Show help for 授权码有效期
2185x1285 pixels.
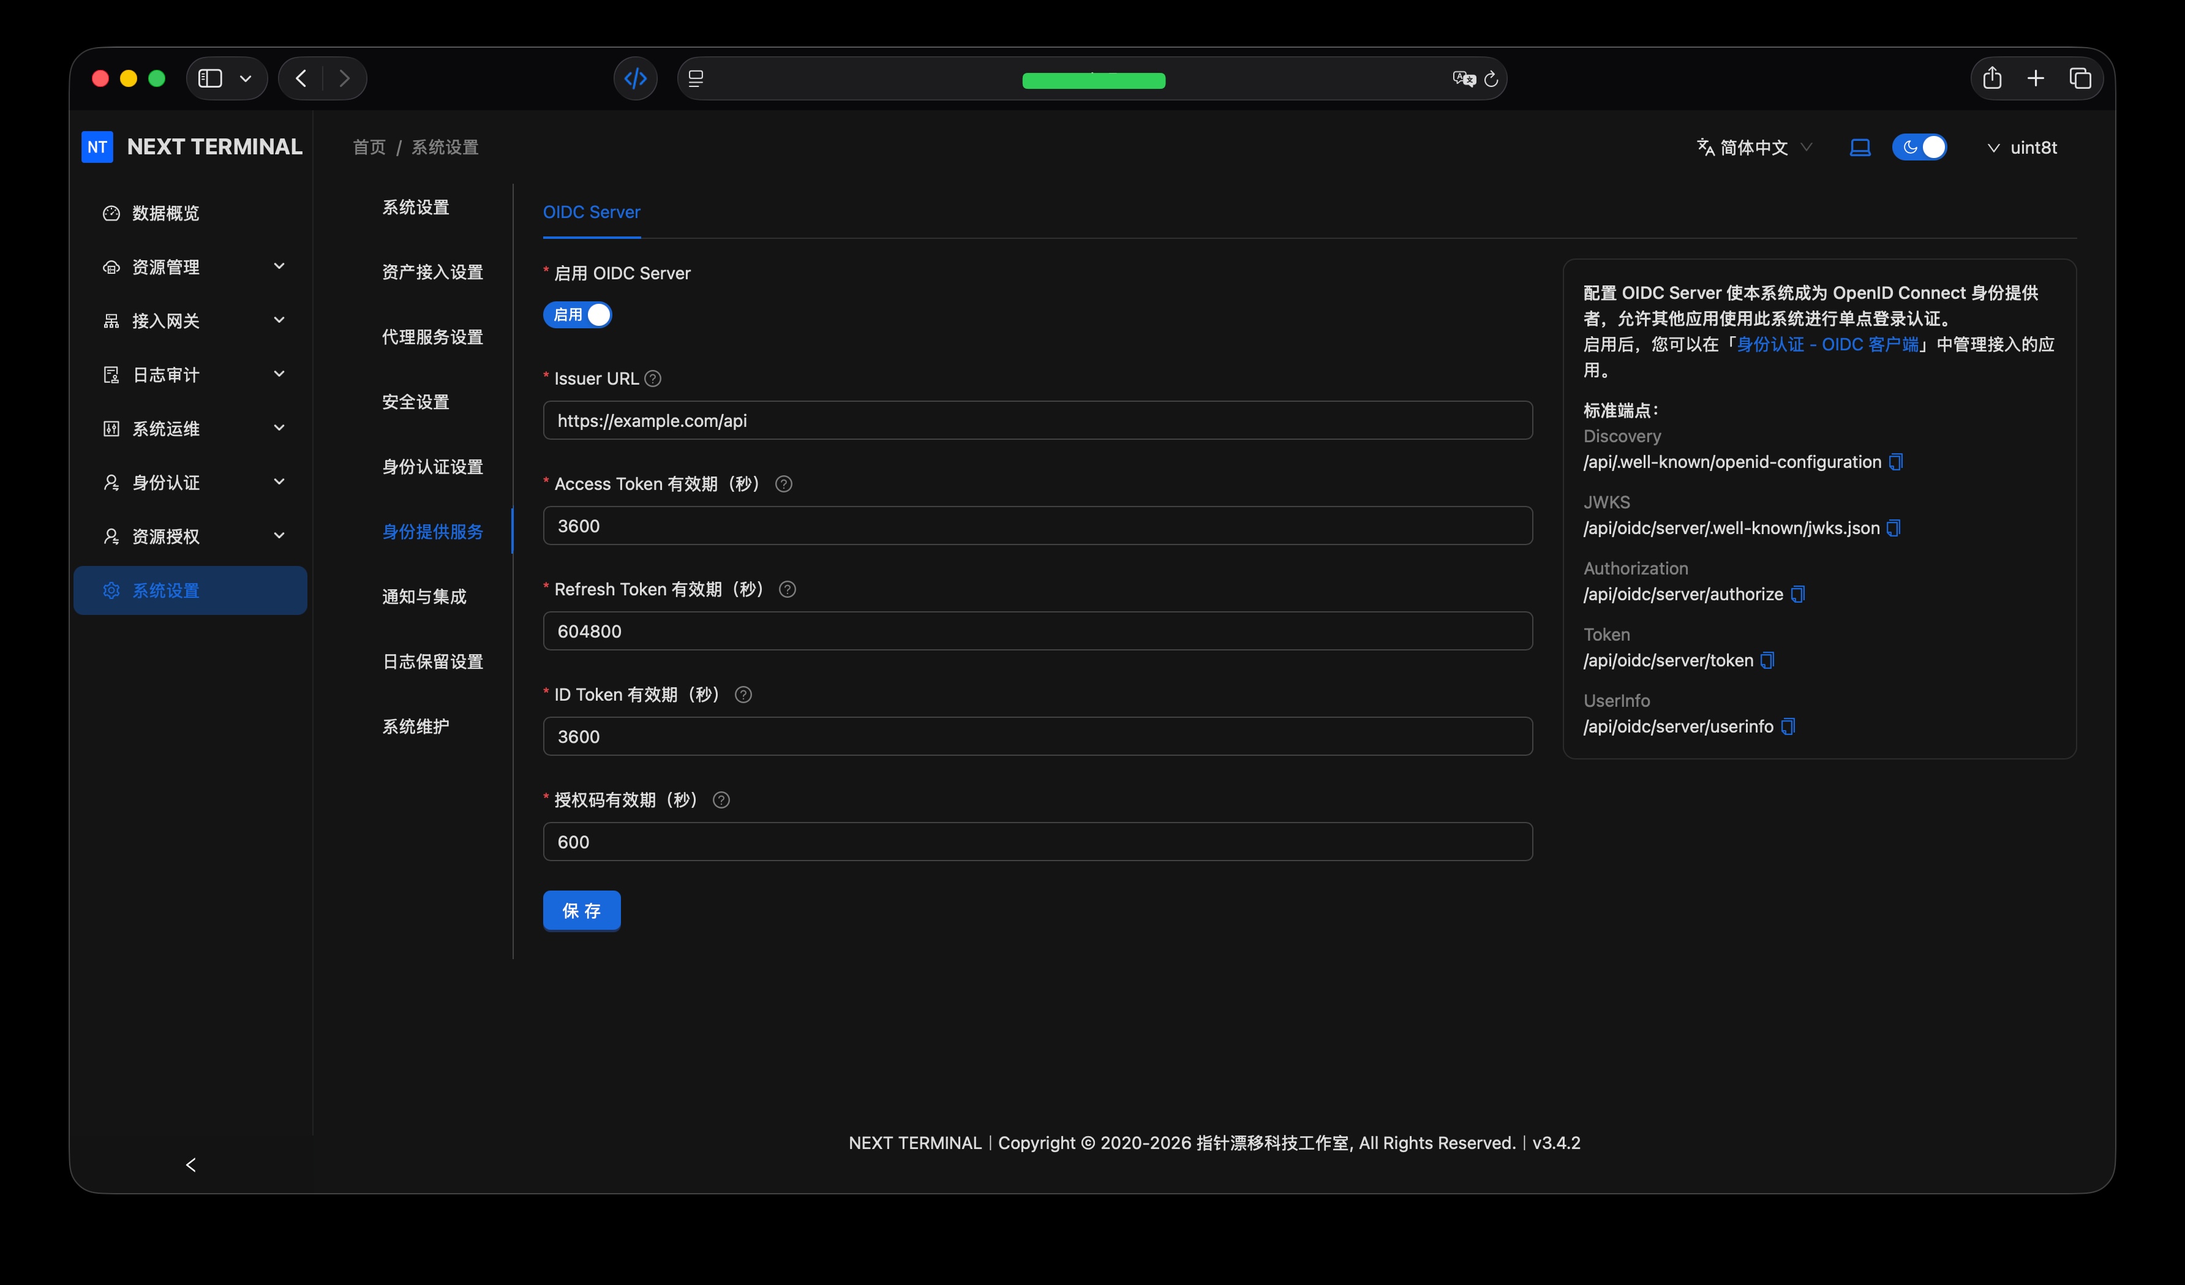coord(721,801)
